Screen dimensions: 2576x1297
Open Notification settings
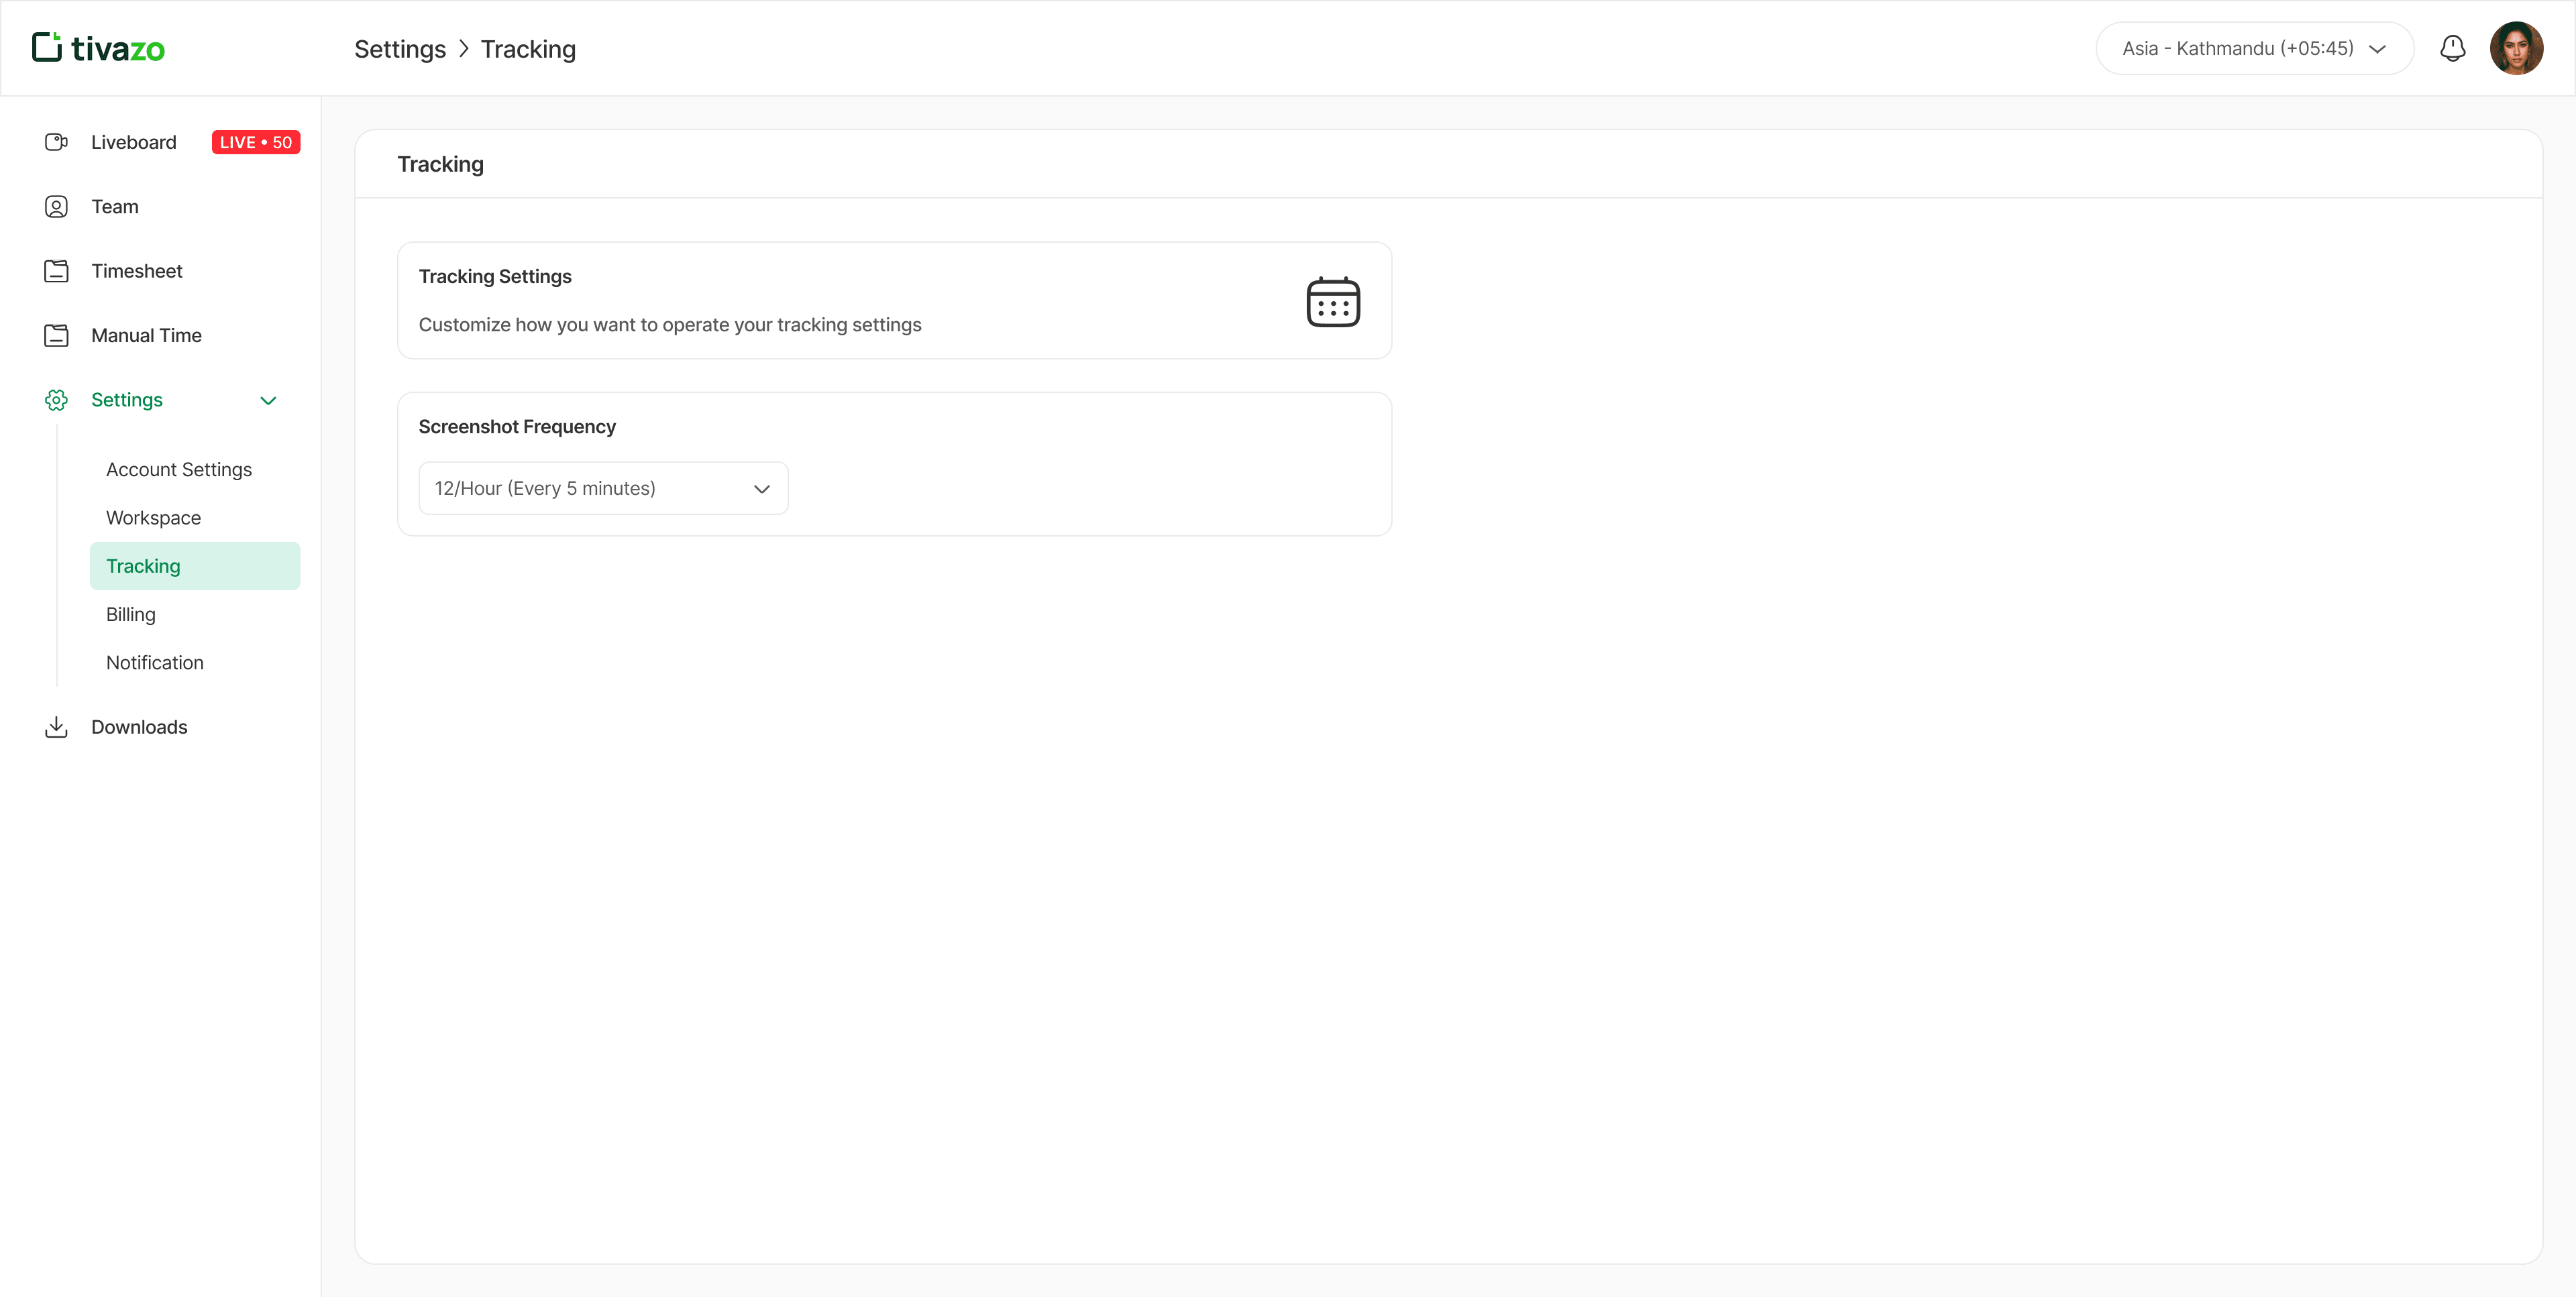click(155, 662)
